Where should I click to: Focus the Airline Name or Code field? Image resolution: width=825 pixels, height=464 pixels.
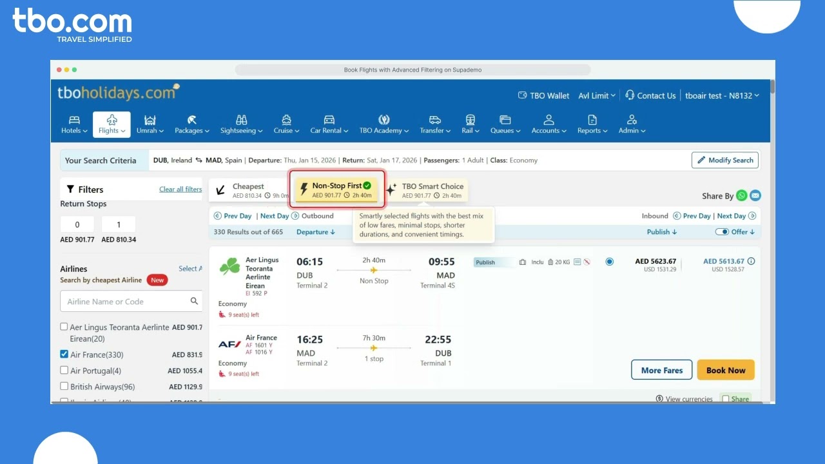131,301
